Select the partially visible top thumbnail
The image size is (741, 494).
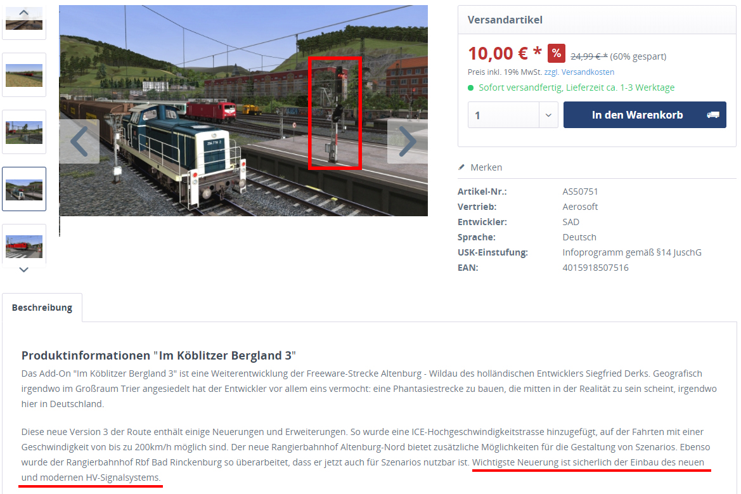tap(24, 22)
